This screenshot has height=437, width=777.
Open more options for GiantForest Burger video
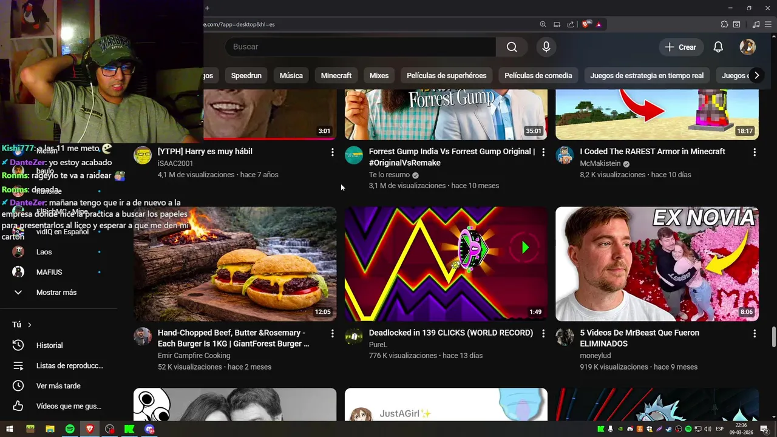pyautogui.click(x=332, y=334)
